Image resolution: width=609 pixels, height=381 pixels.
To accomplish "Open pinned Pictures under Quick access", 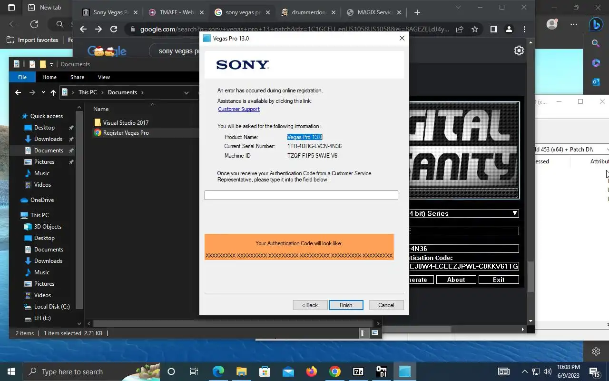I will click(x=44, y=162).
